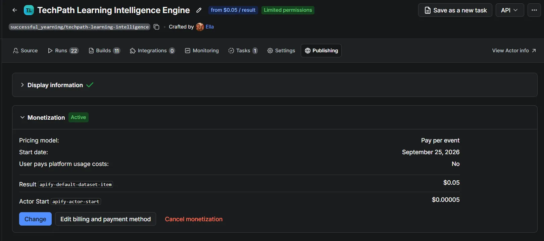
Task: Switch to the Source tab
Action: (x=25, y=51)
